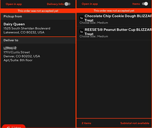Click Denver, CO 80202, USA line
Viewport: 152px width, 128px height.
(22, 56)
